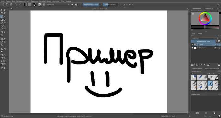Screen dimensions: 221x118
Task: Adjust the layer opacity slider
Action: pyautogui.click(x=203, y=41)
